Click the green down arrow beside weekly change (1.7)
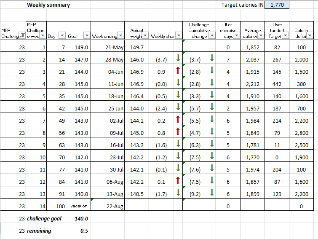 click(x=178, y=192)
